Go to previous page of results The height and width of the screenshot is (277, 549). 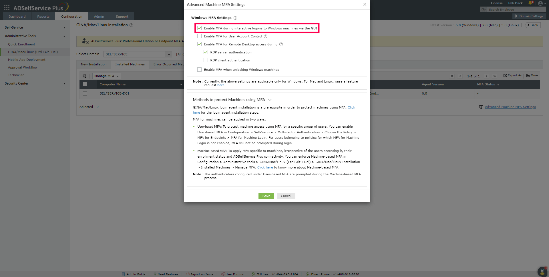pyautogui.click(x=460, y=76)
